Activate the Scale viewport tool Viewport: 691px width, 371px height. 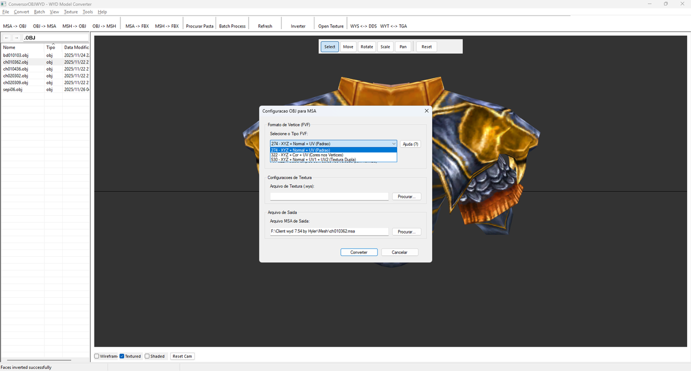[x=385, y=47]
